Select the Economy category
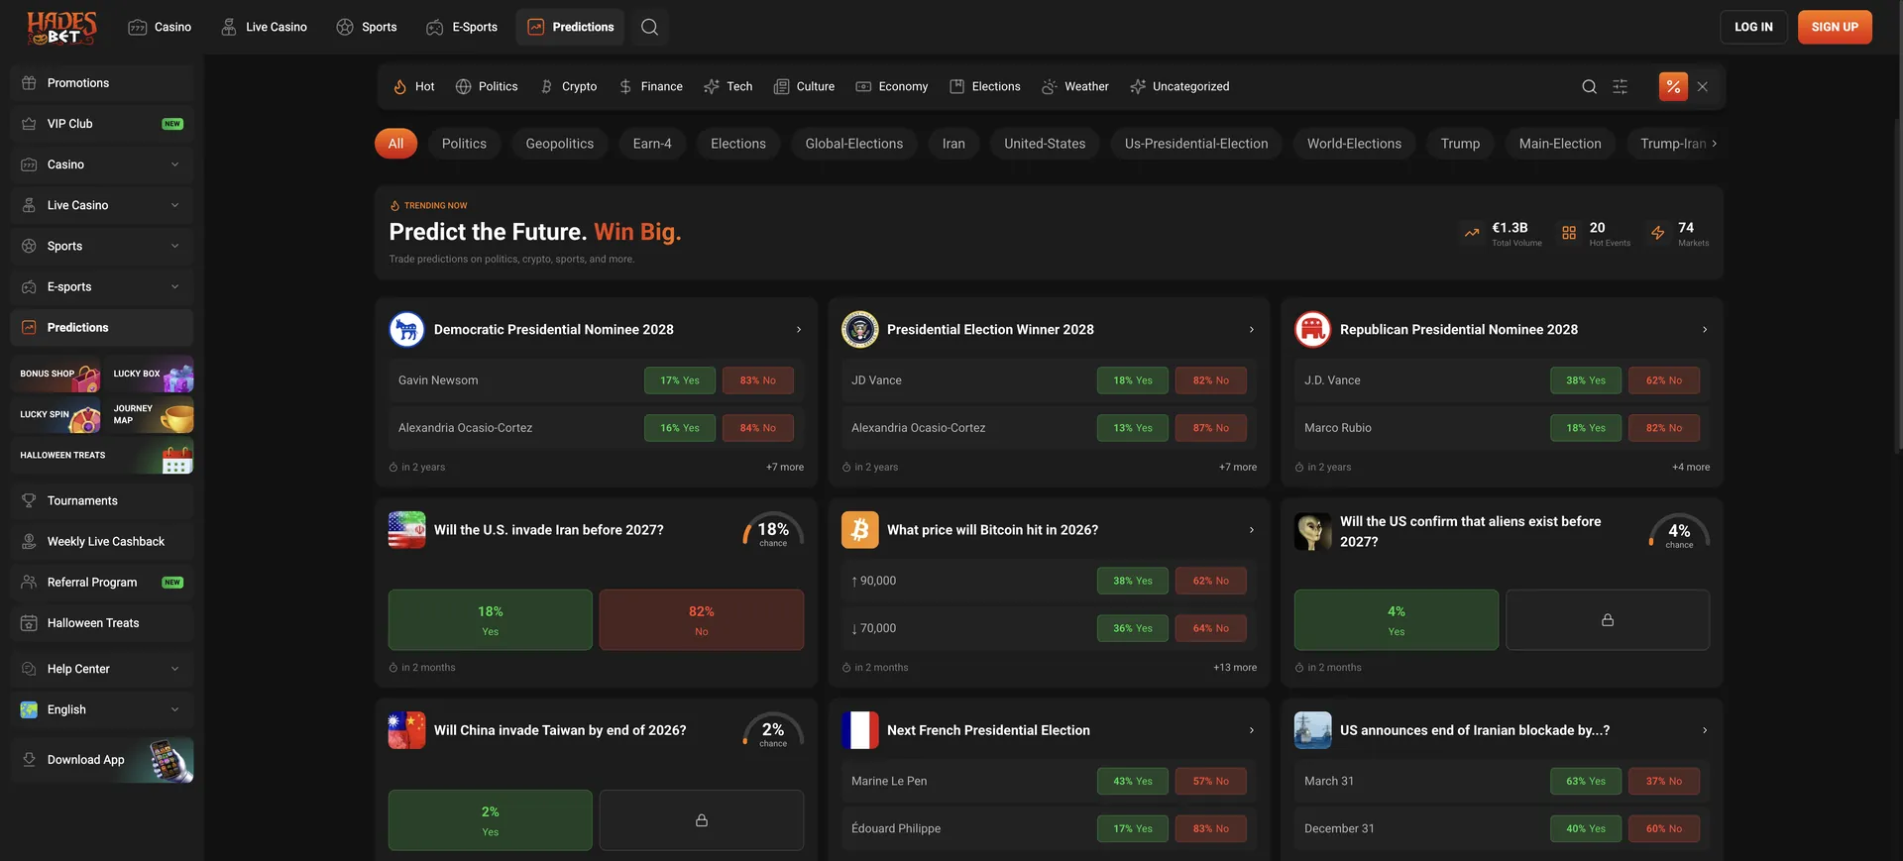Screen dimensions: 1903x861 tap(891, 86)
